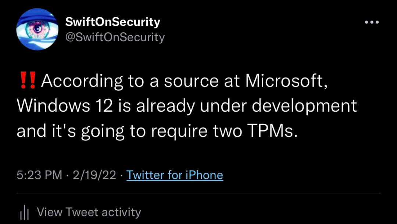Open the tweet options via the three-dots icon
This screenshot has height=224, width=397.
(x=372, y=22)
